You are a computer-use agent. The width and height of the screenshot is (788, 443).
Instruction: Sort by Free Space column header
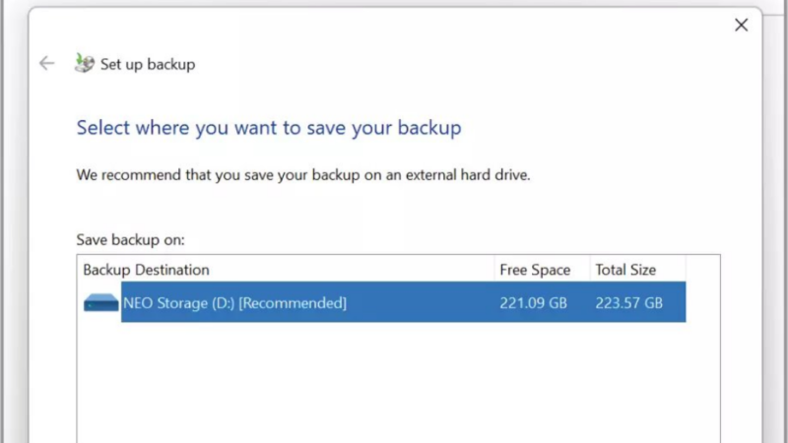click(x=535, y=270)
